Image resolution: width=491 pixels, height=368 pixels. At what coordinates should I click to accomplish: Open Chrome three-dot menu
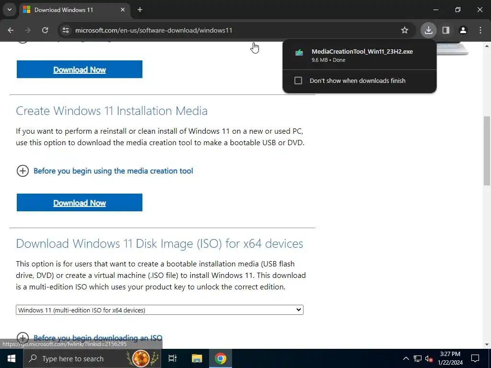(480, 30)
